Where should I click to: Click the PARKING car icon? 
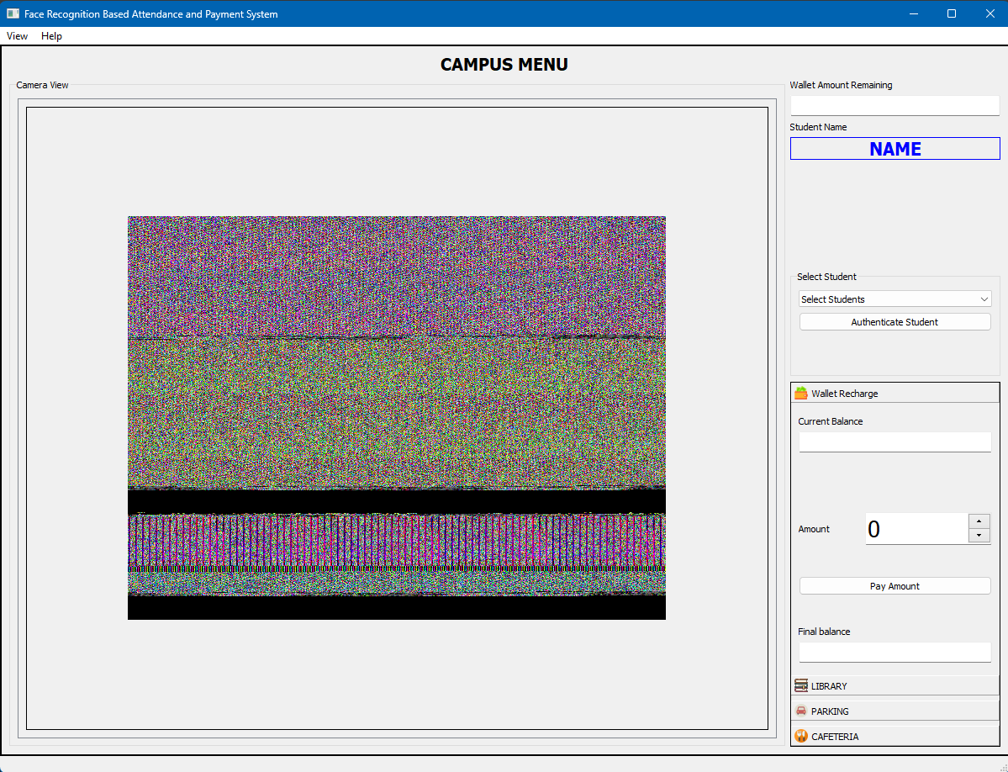(801, 711)
